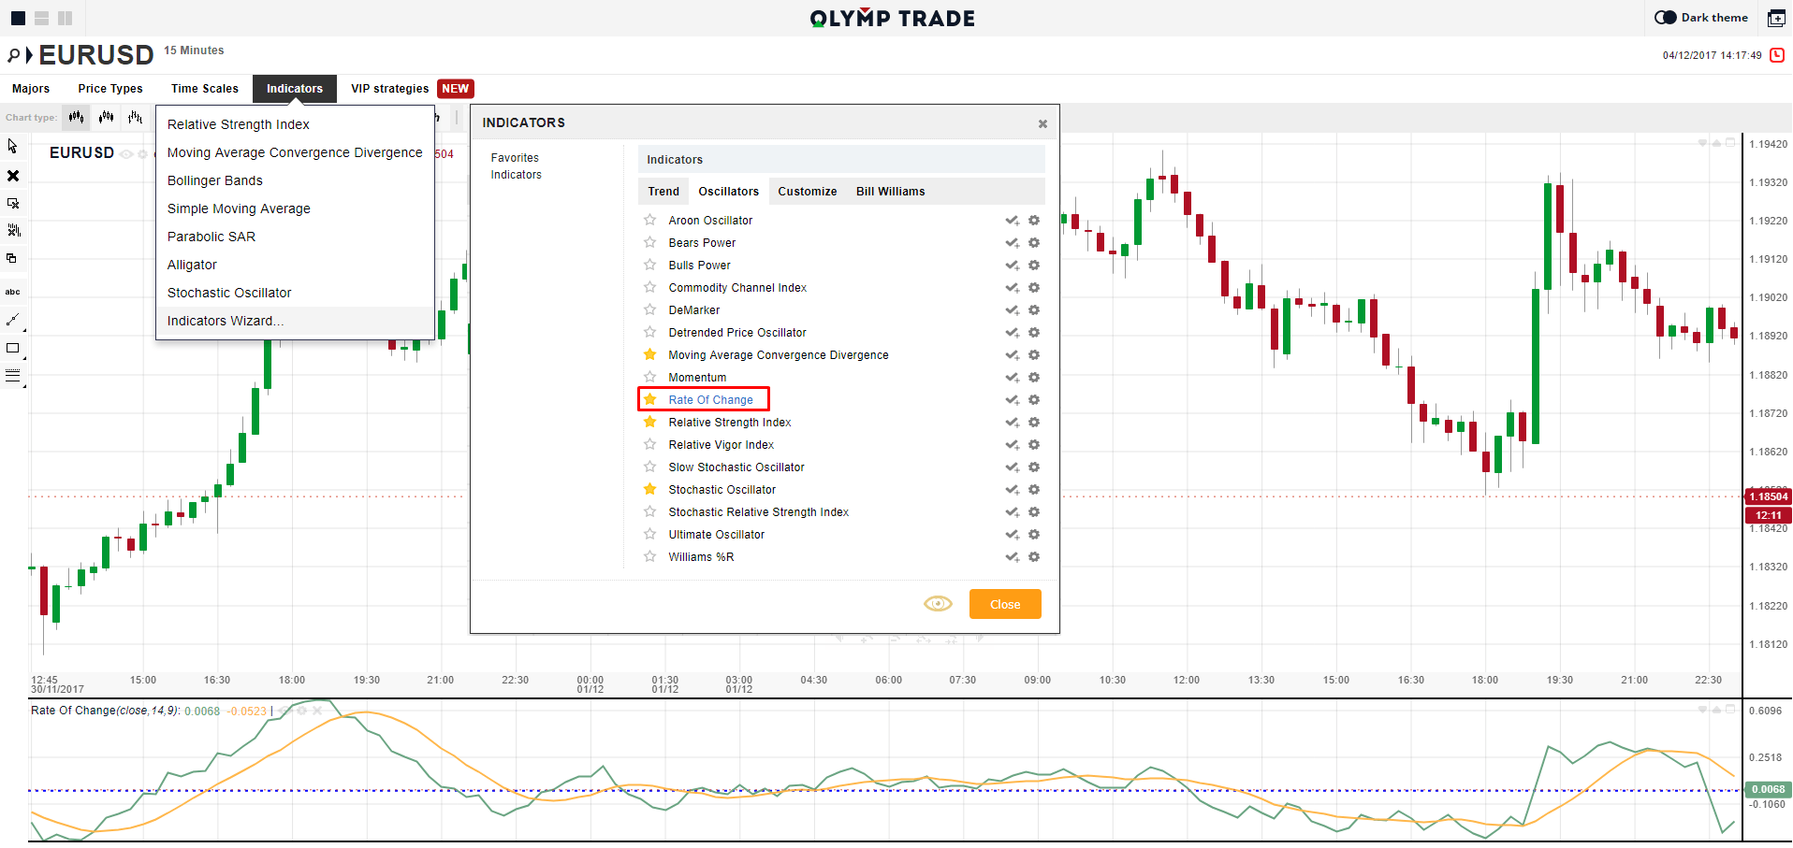Viewport: 1793px width, 848px height.
Task: Select the rectangle shape tool
Action: 12,348
